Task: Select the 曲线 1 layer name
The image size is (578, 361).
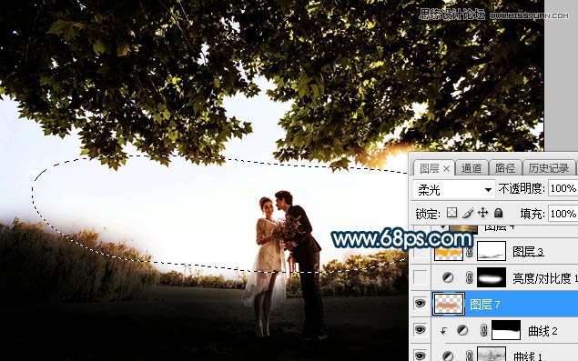Action: coord(528,356)
